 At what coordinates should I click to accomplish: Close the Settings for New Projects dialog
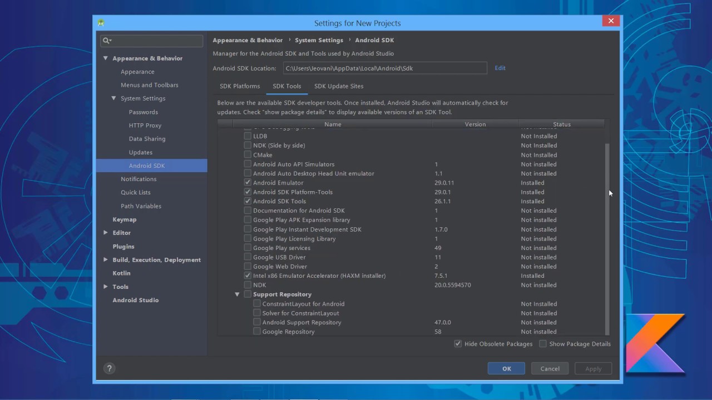(x=611, y=21)
